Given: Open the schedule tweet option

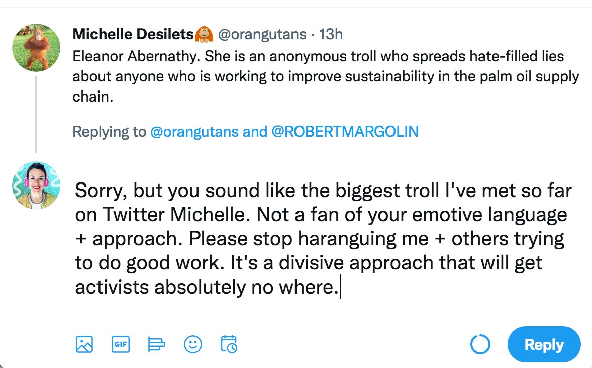Looking at the screenshot, I should (229, 344).
